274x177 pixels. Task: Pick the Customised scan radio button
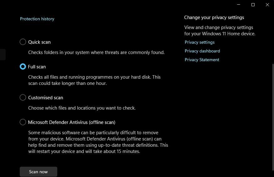pos(23,97)
